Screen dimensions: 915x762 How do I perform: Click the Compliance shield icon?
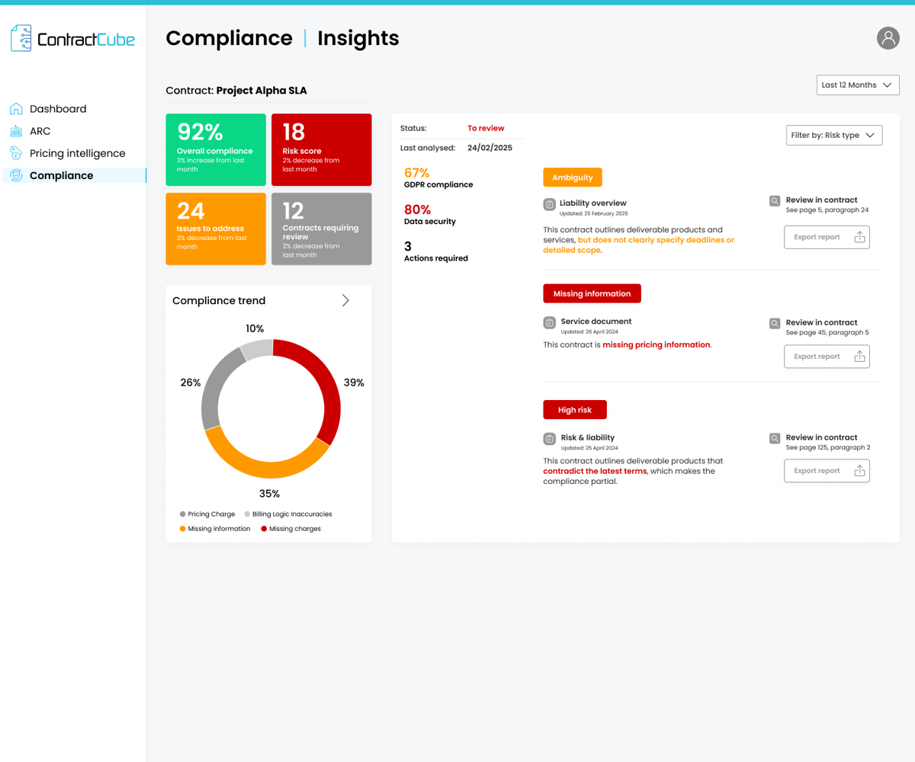click(x=16, y=175)
